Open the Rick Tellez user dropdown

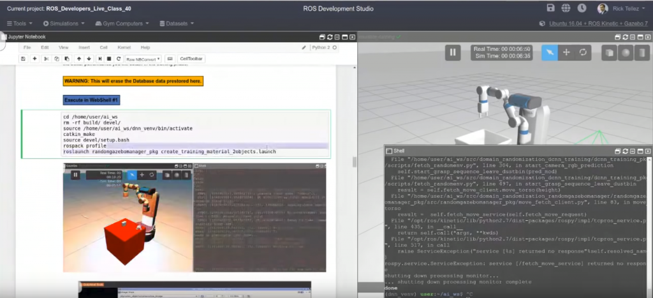(629, 9)
